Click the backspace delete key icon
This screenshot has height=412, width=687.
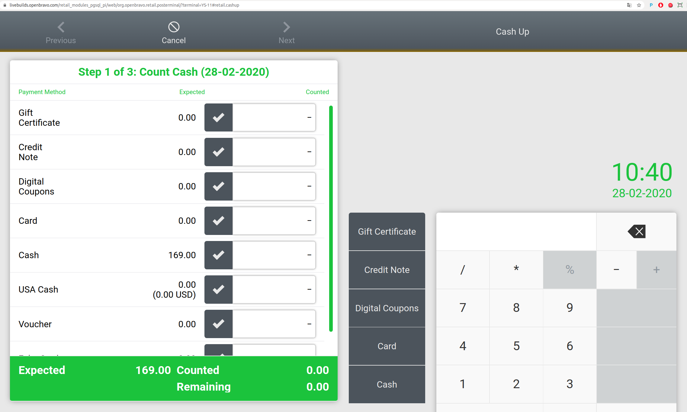click(x=637, y=232)
